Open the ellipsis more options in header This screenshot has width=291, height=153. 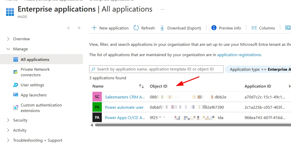tap(162, 9)
